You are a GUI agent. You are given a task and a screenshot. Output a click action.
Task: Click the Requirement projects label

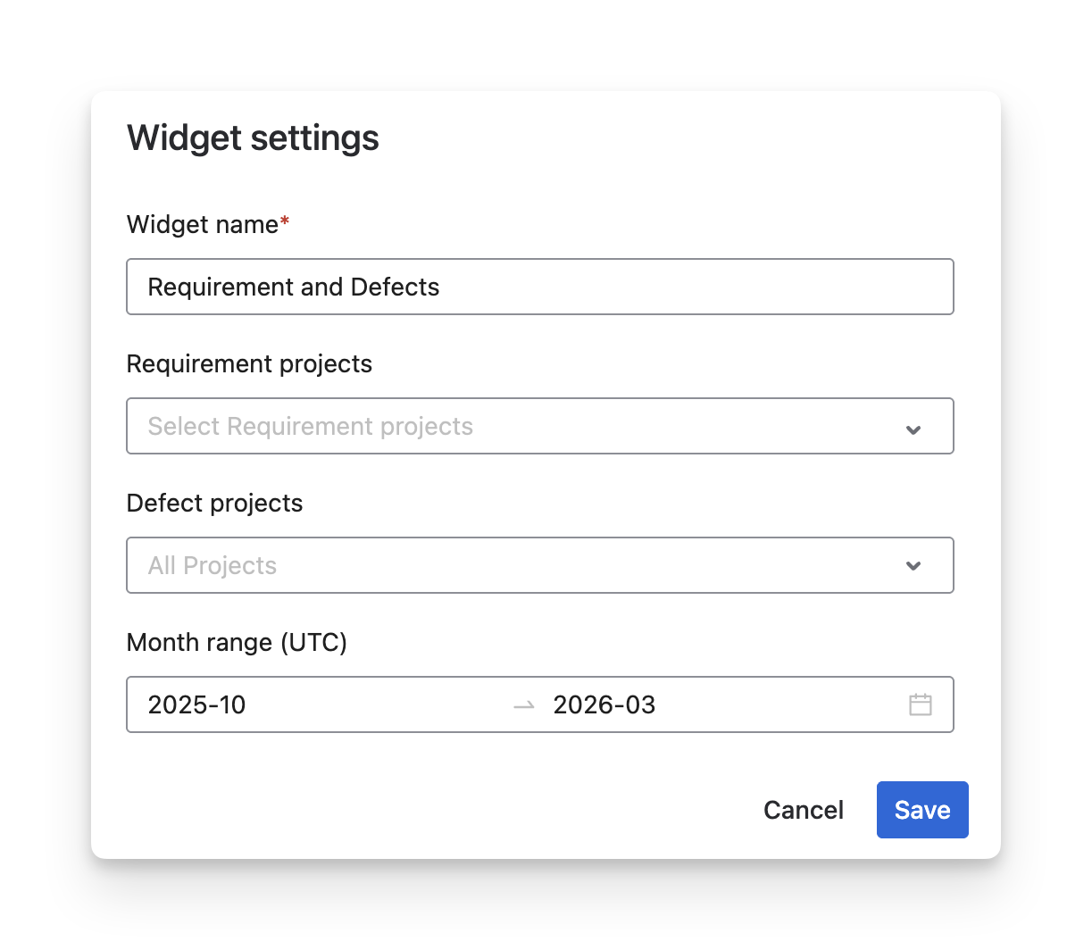[x=249, y=363]
